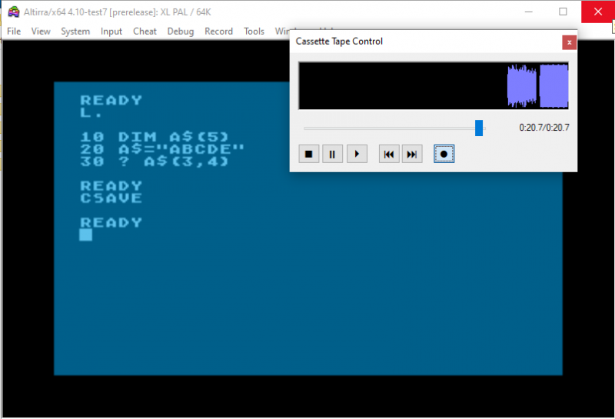This screenshot has width=615, height=419.
Task: Pause the cassette tape
Action: [332, 154]
